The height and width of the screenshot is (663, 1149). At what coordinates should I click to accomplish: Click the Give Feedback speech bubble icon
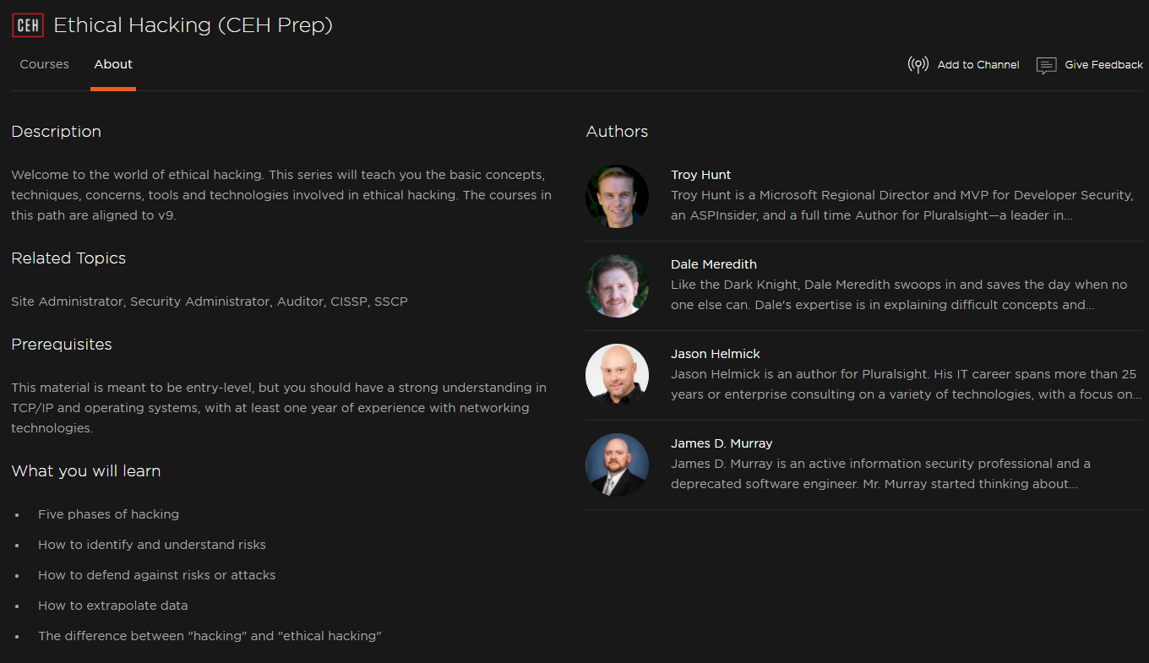[1046, 65]
